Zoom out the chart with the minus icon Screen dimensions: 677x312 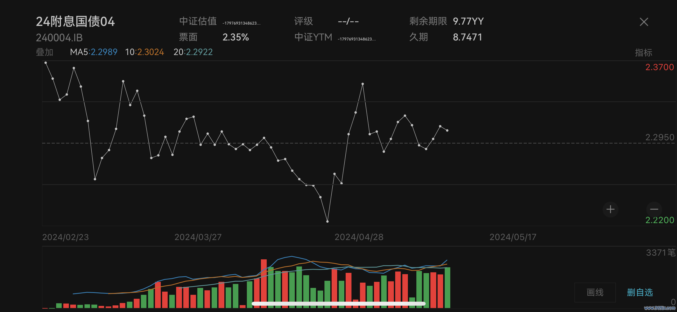(654, 209)
